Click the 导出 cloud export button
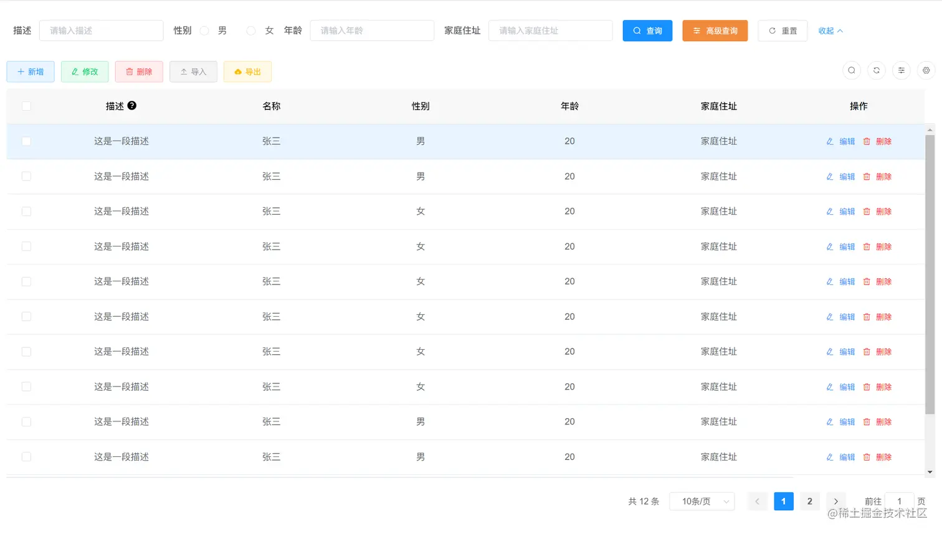Screen dimensions: 942x534 point(247,72)
